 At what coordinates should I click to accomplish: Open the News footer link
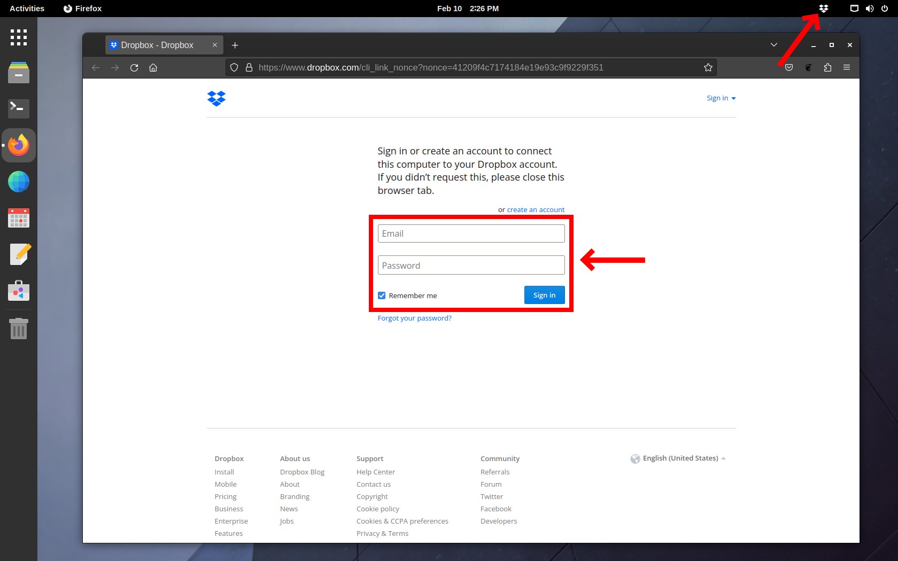(289, 509)
